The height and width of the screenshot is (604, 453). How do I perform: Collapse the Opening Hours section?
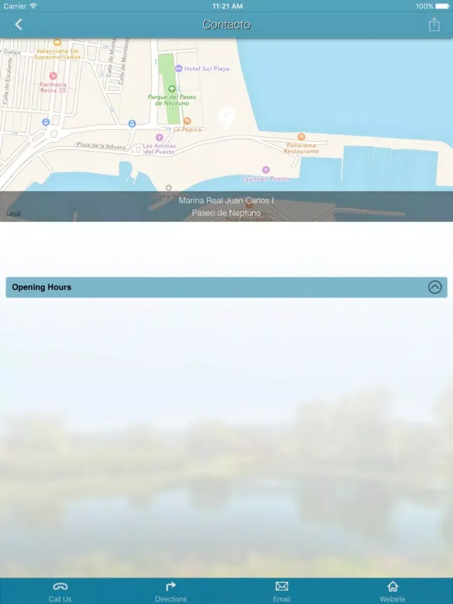coord(434,287)
